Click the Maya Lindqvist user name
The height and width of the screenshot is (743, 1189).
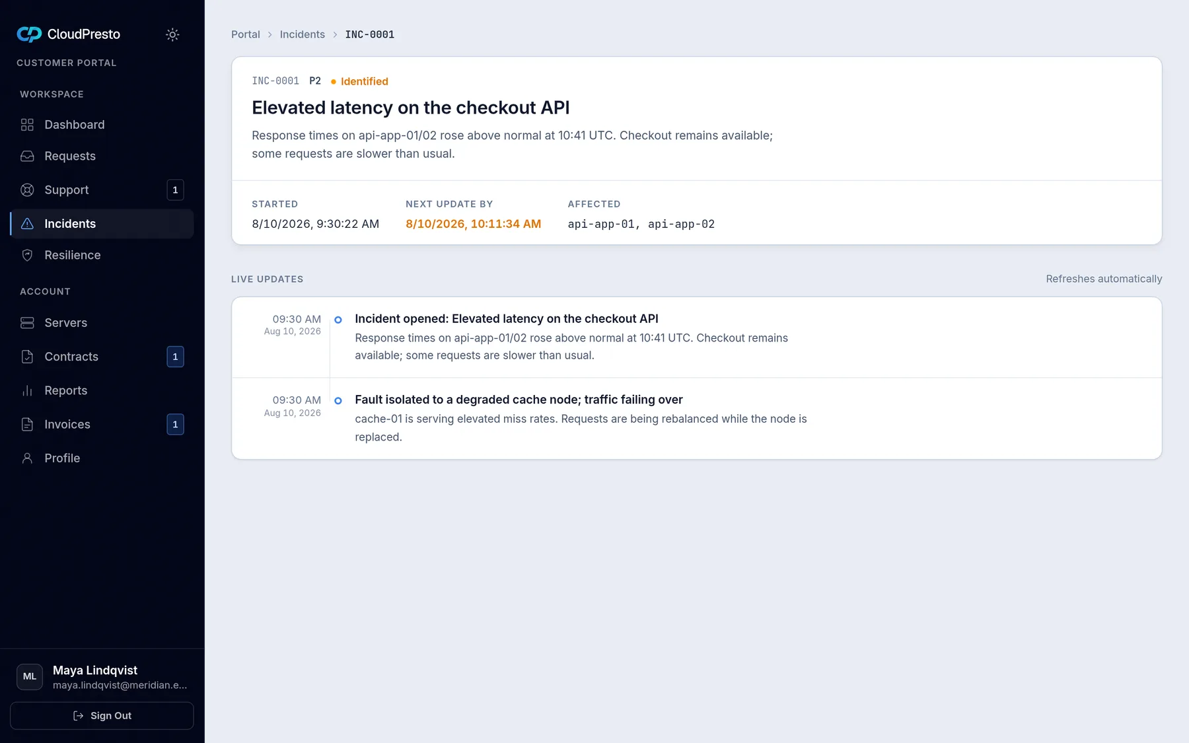[x=95, y=670]
